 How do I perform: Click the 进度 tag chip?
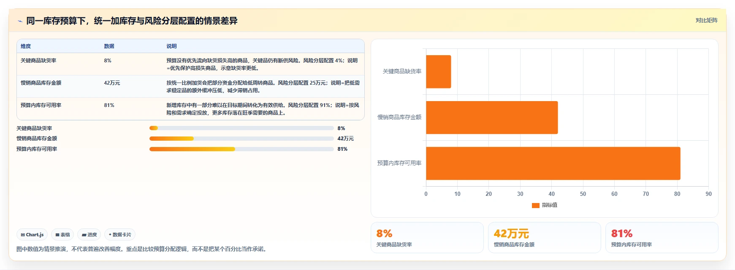point(89,235)
